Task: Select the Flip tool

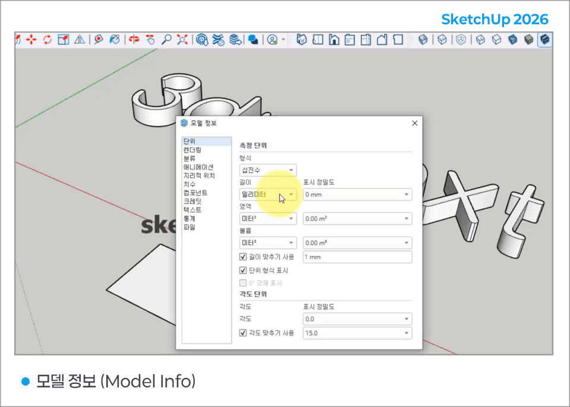Action: [x=79, y=39]
